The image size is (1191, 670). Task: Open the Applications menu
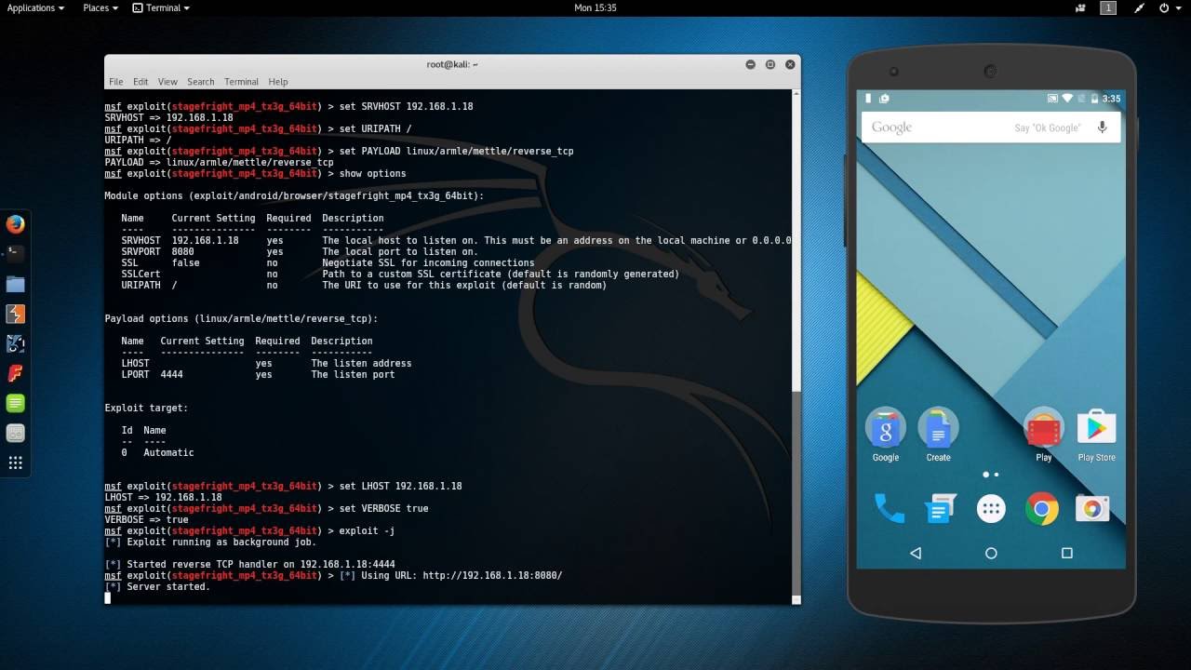pyautogui.click(x=35, y=7)
